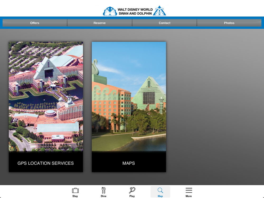Select the Map magnifier icon

(160, 190)
